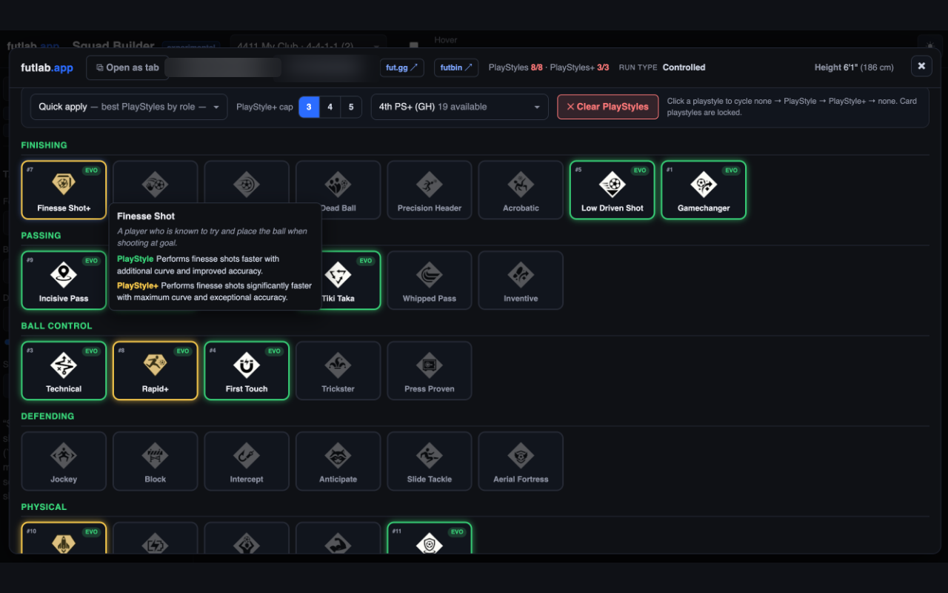Click the Finesse Shot tooltip title
Viewport: 948px width, 593px height.
pyautogui.click(x=146, y=216)
